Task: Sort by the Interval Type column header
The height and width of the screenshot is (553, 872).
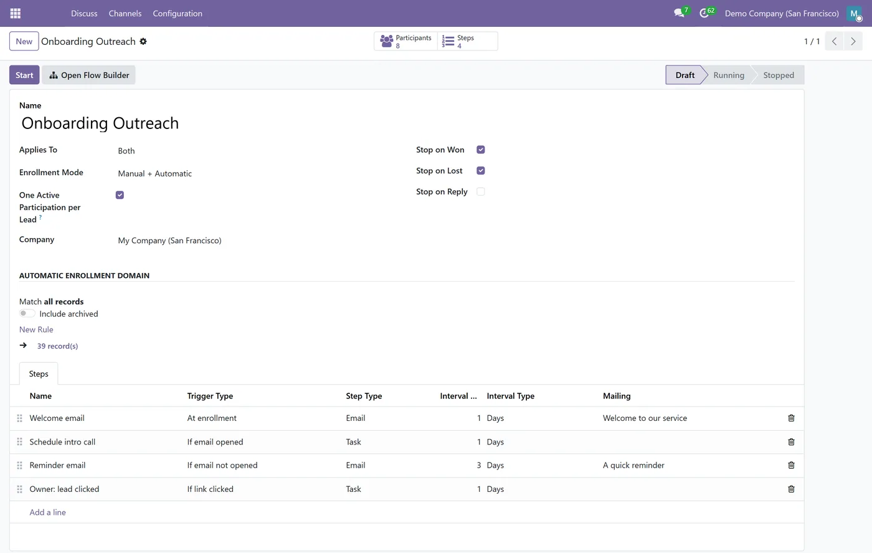Action: pos(511,396)
